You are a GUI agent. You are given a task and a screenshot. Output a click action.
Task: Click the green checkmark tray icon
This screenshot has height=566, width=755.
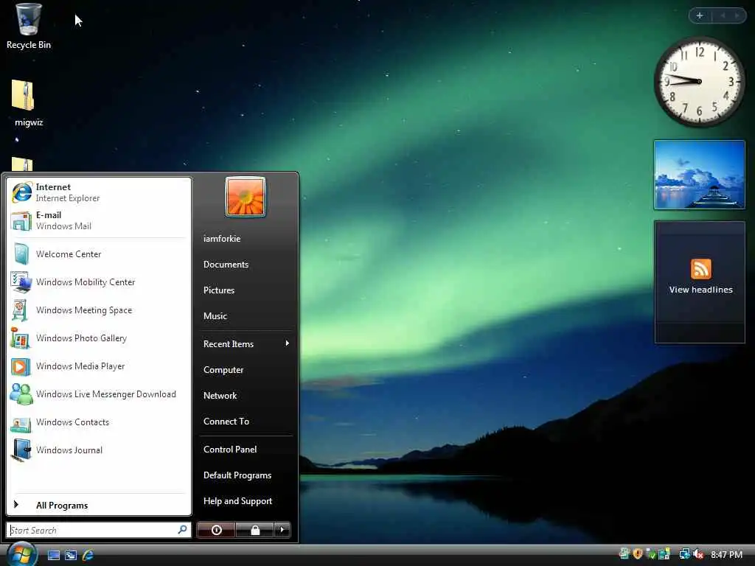click(x=651, y=554)
